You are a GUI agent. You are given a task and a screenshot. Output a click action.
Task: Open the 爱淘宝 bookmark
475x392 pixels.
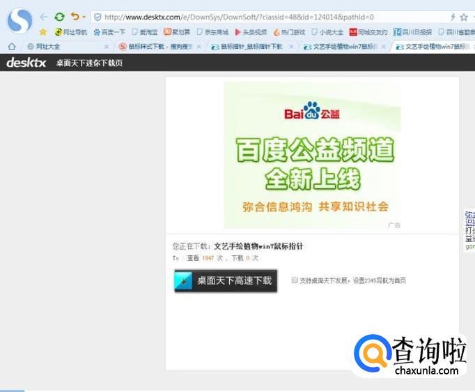coord(145,32)
